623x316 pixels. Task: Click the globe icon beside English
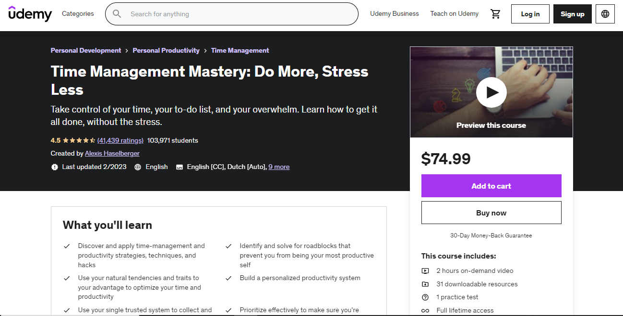(138, 167)
